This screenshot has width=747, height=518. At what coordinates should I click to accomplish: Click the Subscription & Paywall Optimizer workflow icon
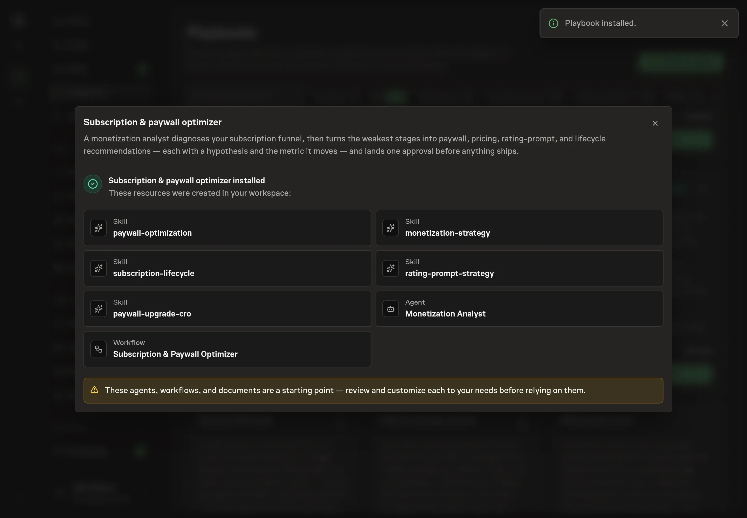pos(99,349)
